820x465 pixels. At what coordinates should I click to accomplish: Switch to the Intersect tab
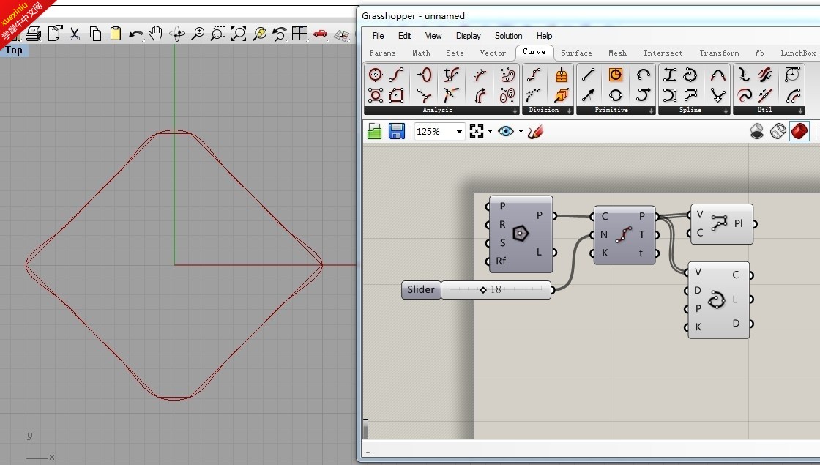663,53
